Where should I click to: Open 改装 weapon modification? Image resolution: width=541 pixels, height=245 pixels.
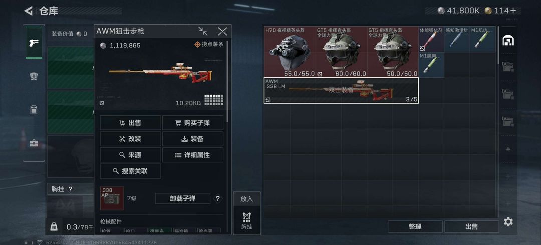130,139
